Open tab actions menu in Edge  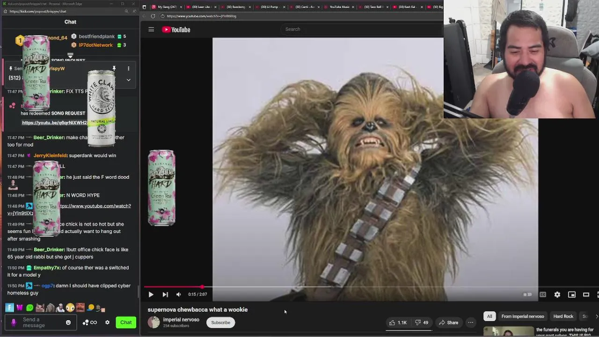(144, 7)
